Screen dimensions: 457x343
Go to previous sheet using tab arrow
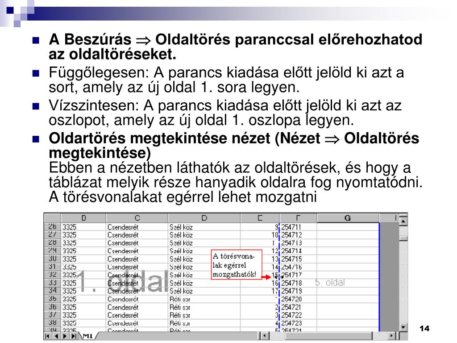(57, 336)
